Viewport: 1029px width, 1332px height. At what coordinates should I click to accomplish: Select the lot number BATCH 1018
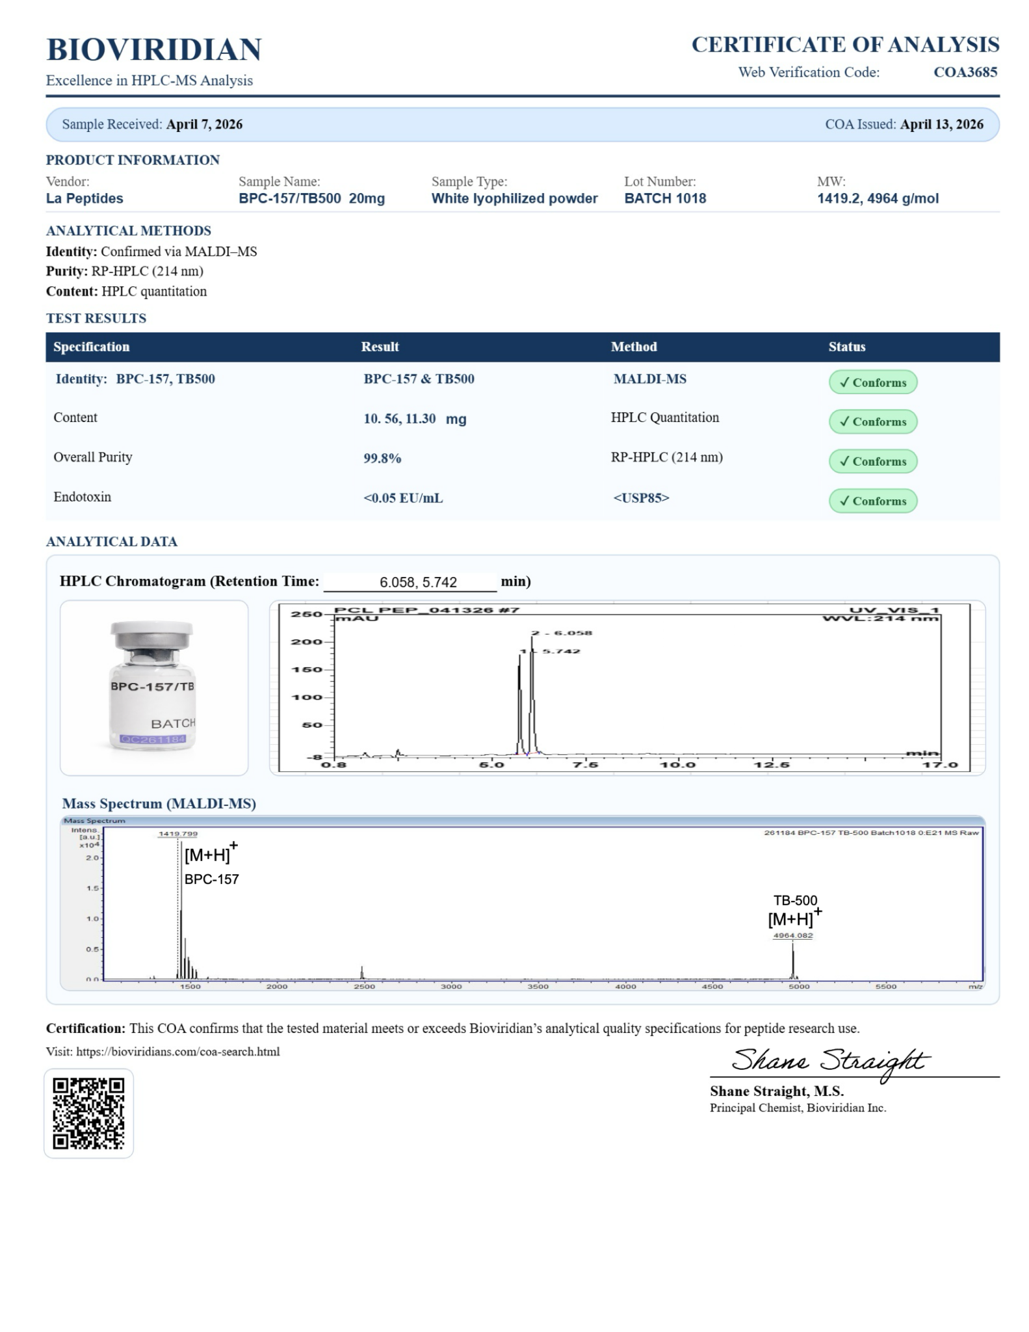tap(666, 198)
